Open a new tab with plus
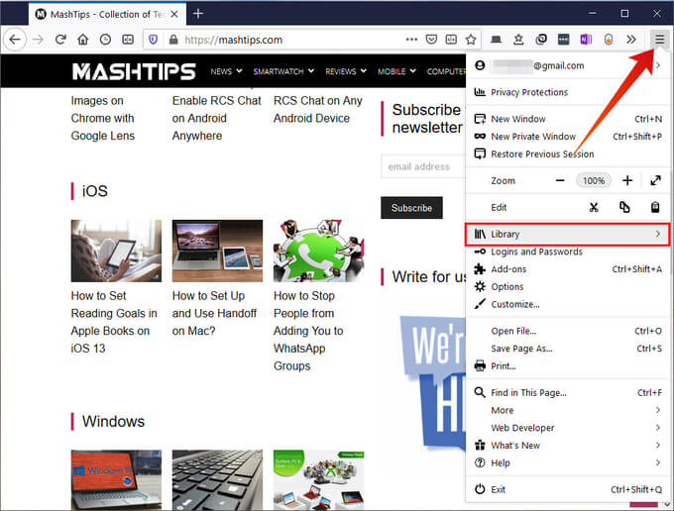 point(197,14)
